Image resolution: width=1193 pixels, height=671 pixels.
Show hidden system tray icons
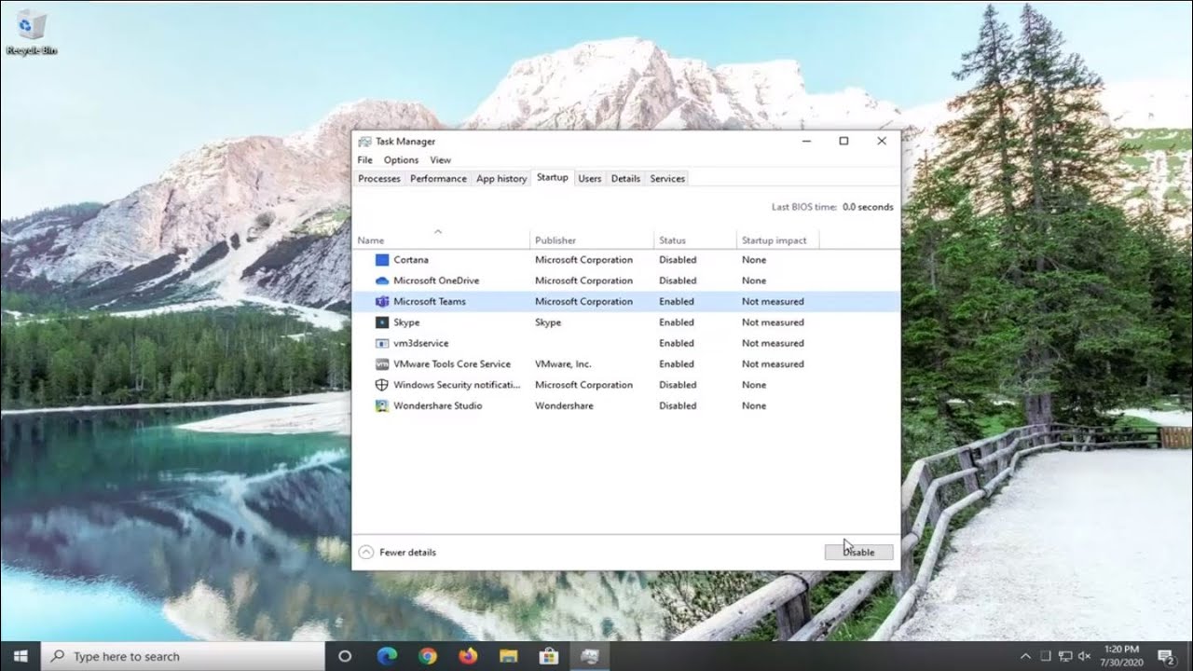pos(1025,656)
